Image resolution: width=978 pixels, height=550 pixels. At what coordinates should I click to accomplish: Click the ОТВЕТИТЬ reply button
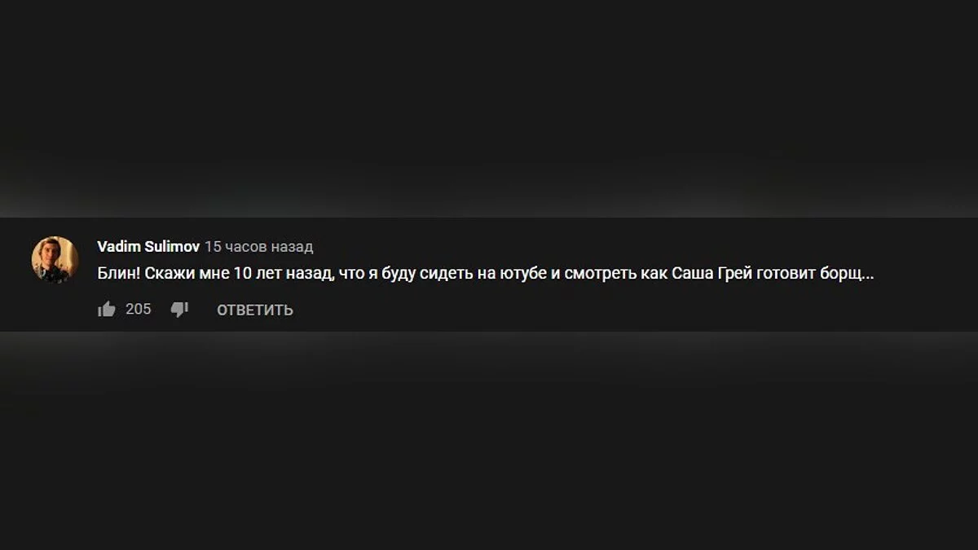click(255, 310)
